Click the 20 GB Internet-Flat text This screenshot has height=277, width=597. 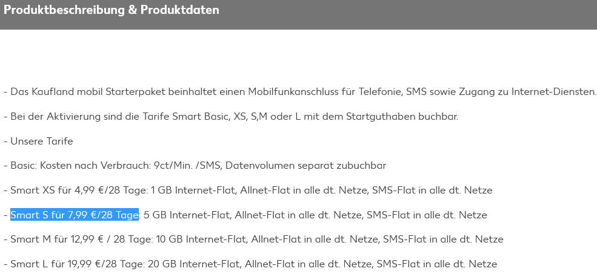(x=194, y=264)
